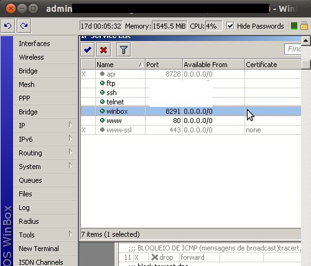Disable service with red X button
This screenshot has height=266, width=311.
tap(103, 50)
